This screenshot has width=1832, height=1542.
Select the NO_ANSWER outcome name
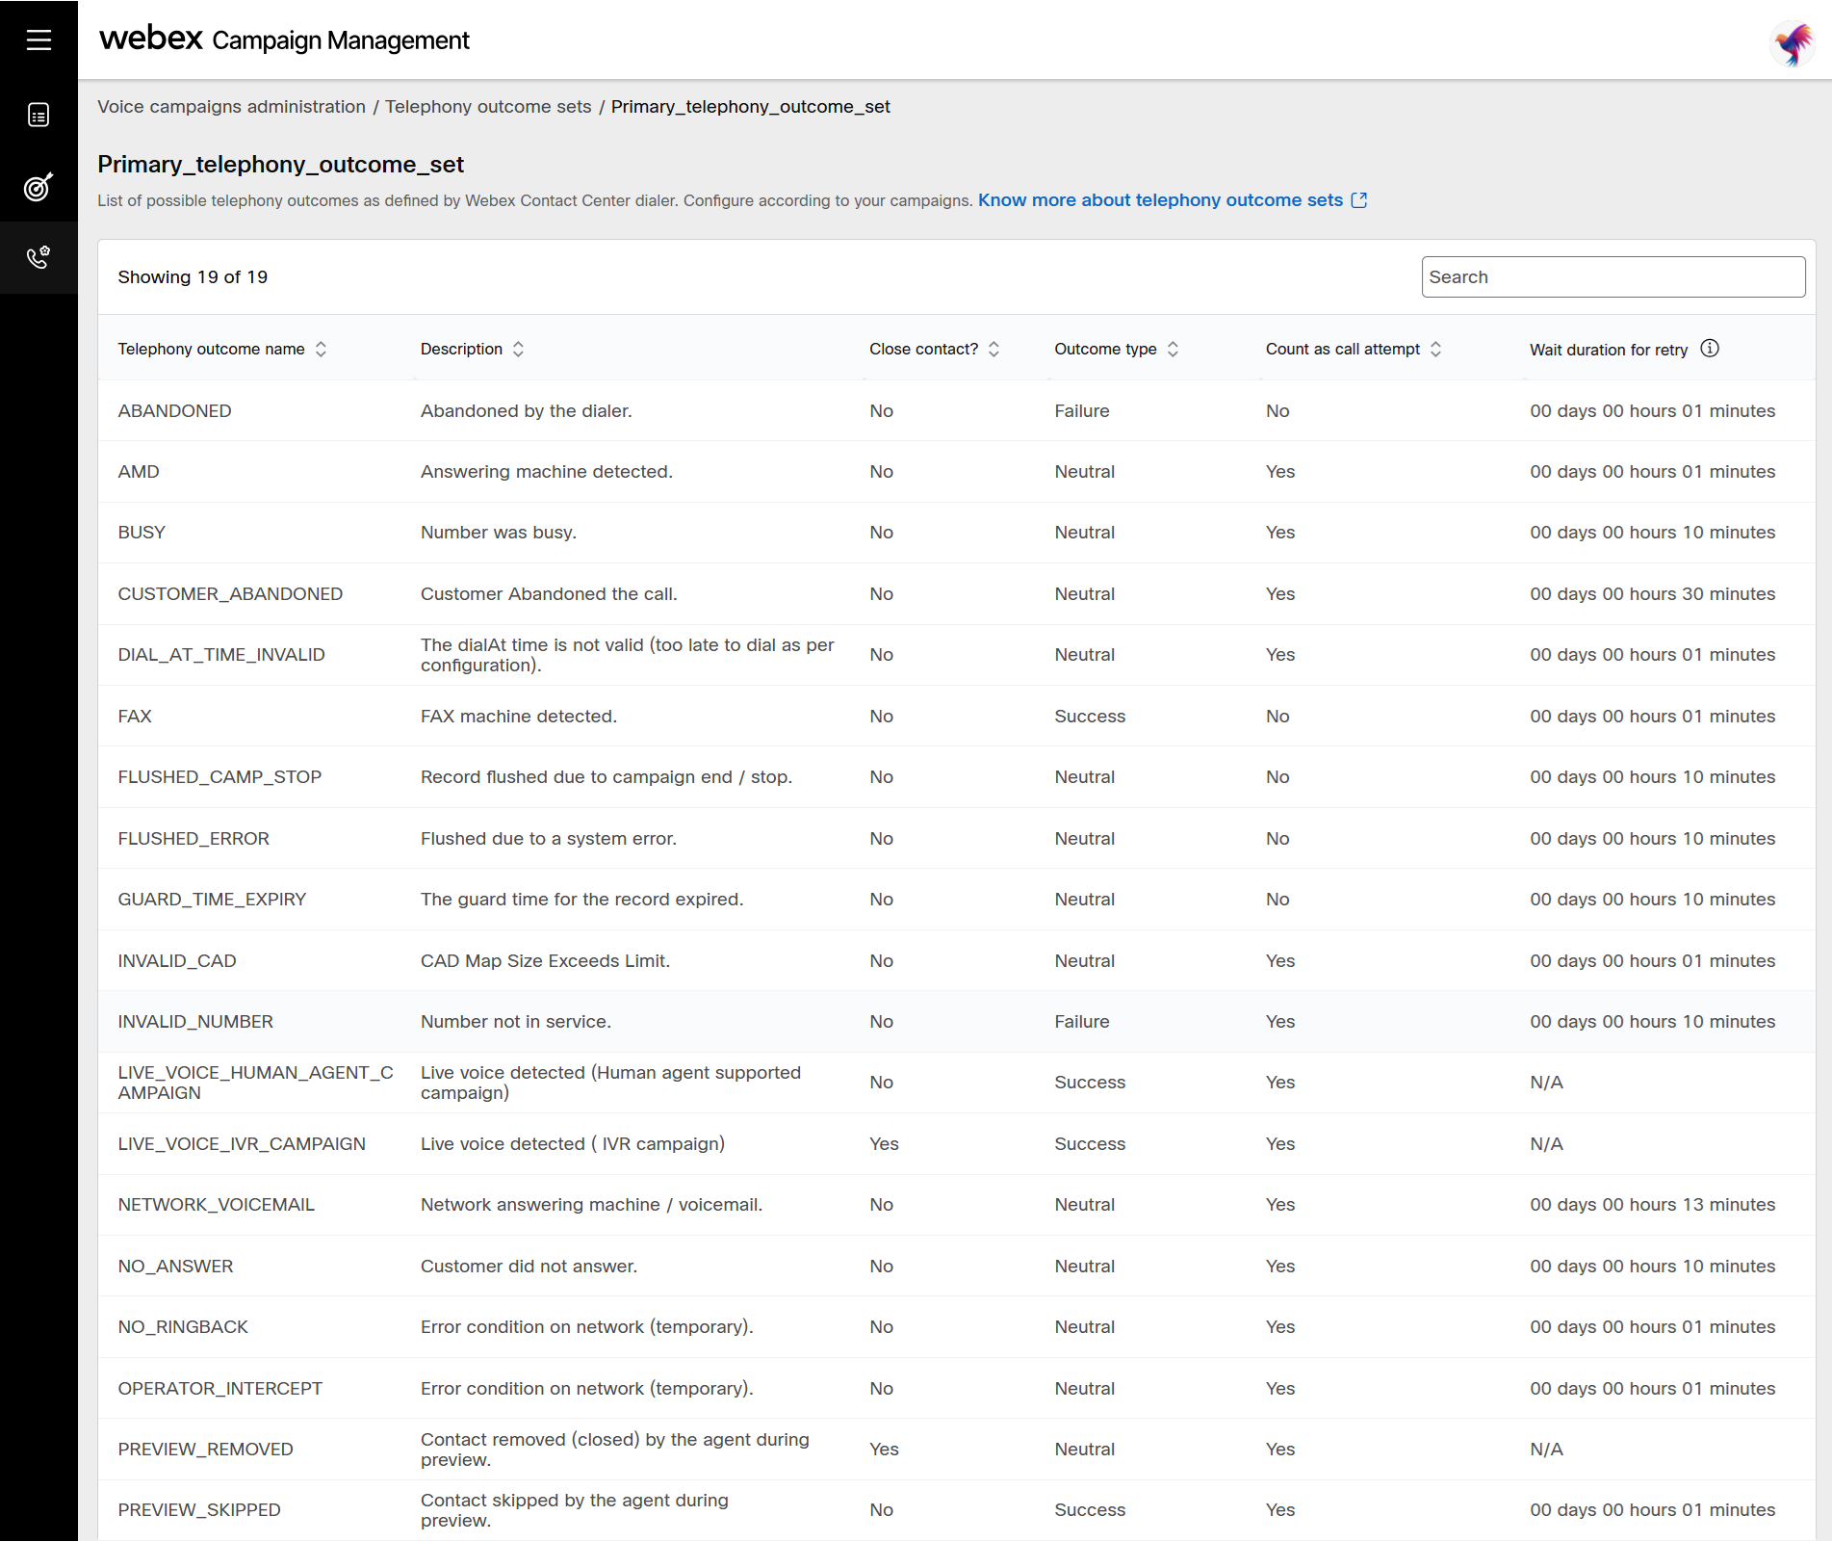(x=175, y=1267)
